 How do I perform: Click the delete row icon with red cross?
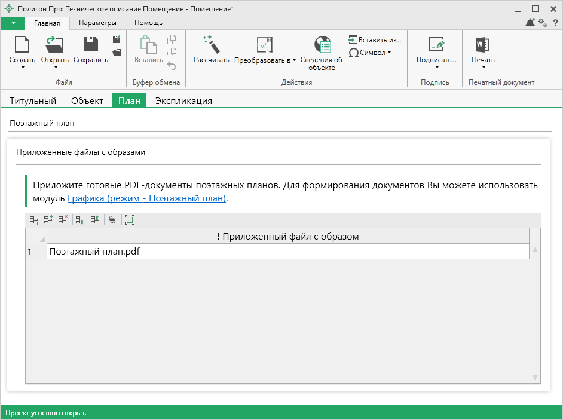coord(63,220)
